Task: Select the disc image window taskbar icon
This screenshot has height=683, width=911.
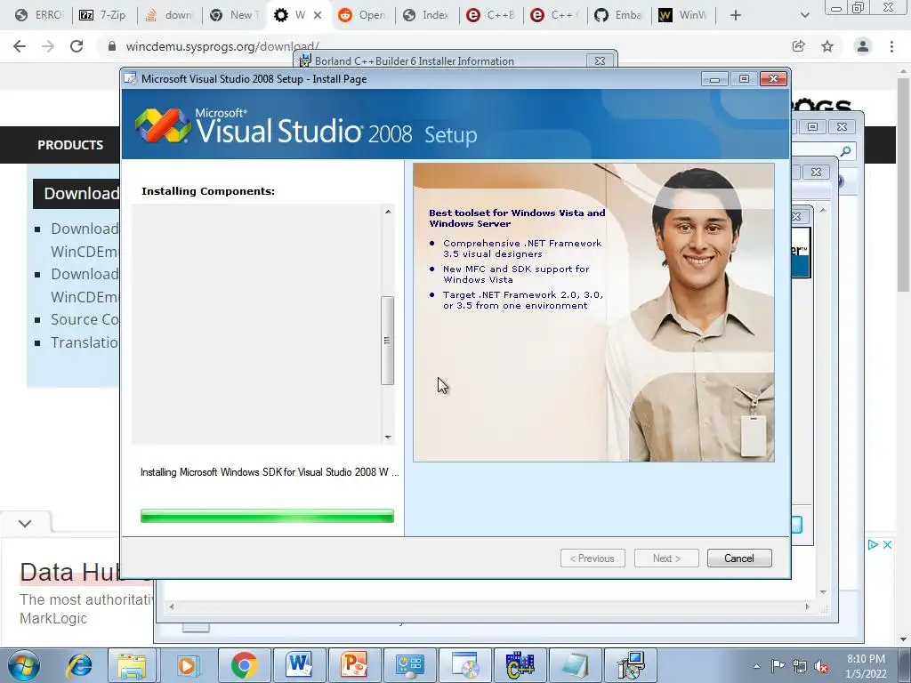Action: (x=464, y=665)
